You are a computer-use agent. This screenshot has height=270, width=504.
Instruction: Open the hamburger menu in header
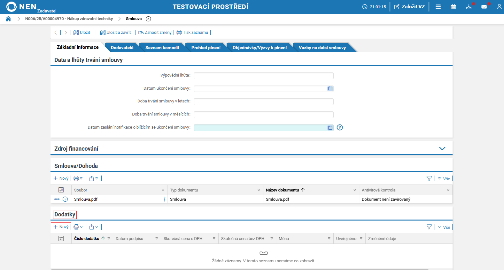click(438, 7)
